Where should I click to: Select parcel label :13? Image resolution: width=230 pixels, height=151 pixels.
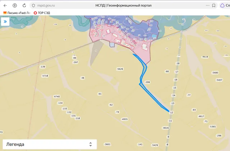pyautogui.click(x=172, y=103)
